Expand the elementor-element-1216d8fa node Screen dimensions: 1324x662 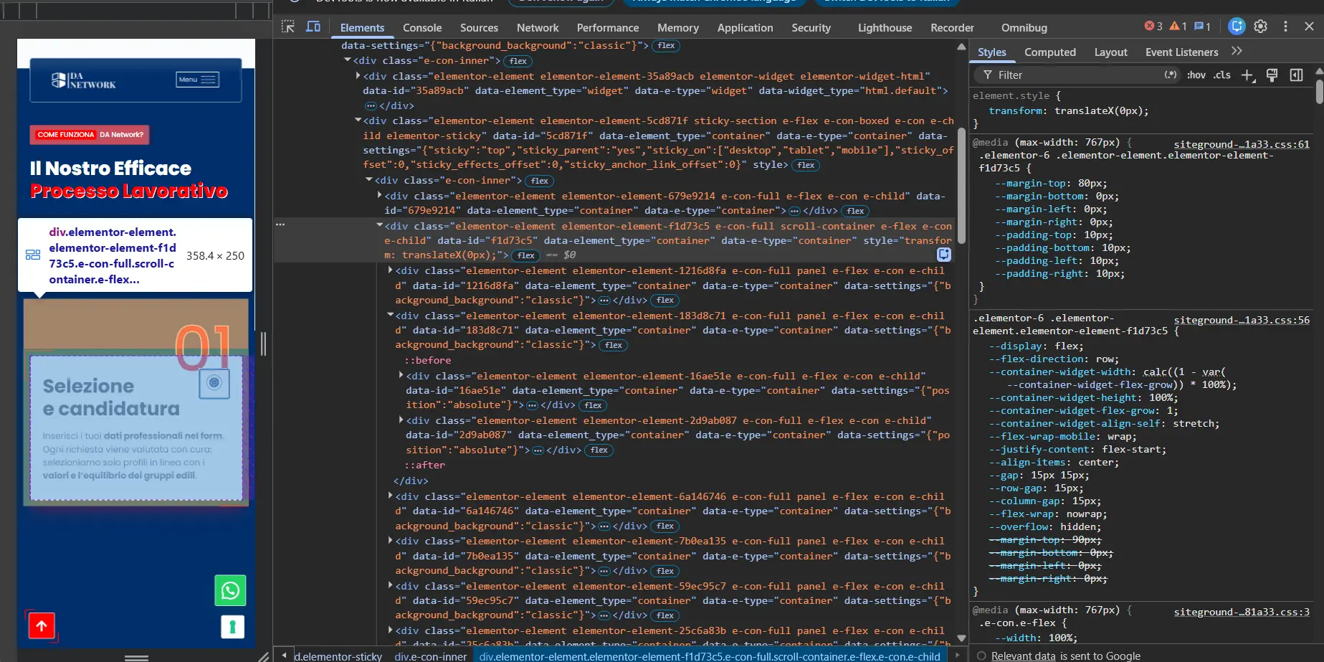391,270
